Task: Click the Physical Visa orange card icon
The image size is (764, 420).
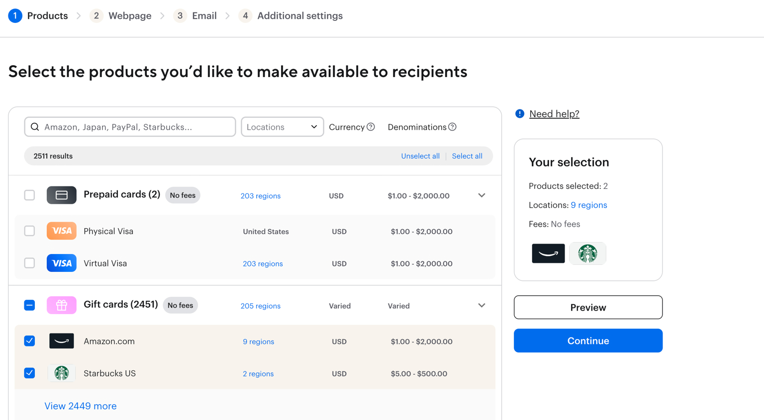Action: point(62,231)
